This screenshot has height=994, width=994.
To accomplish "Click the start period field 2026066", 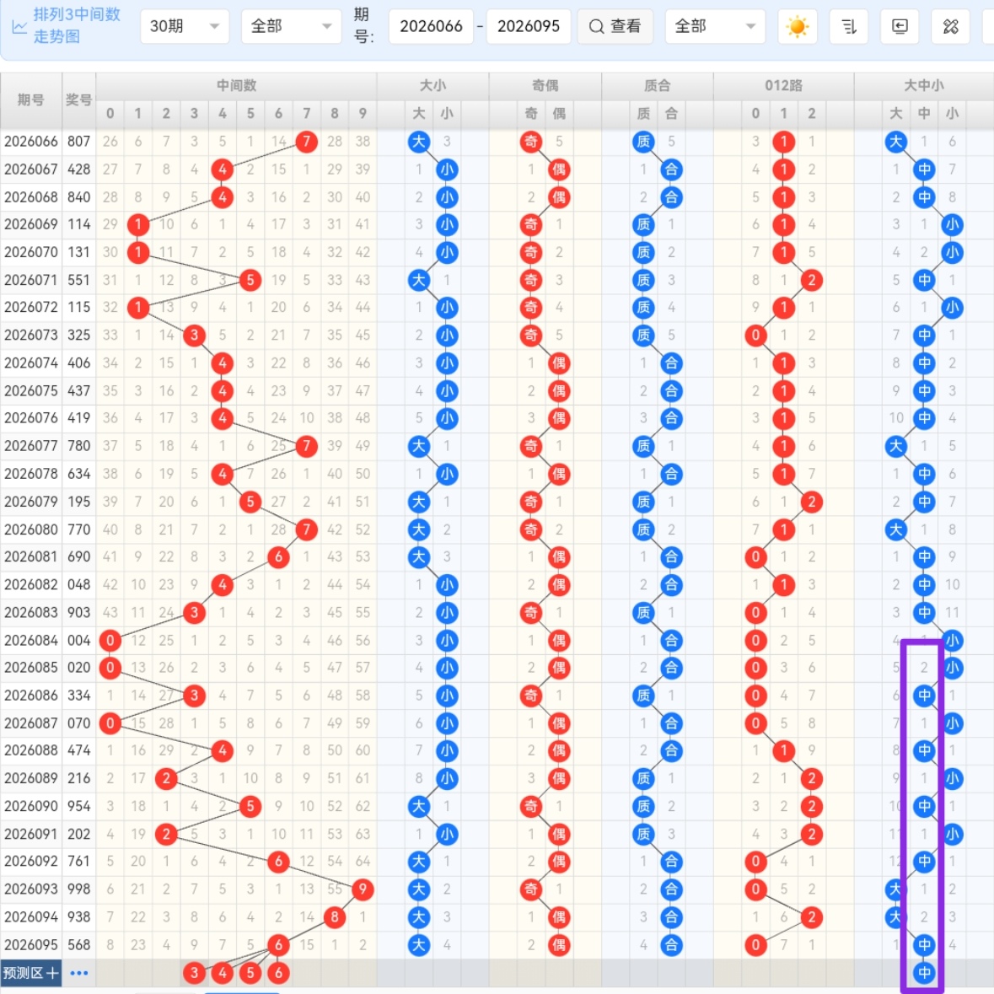I will click(x=431, y=27).
